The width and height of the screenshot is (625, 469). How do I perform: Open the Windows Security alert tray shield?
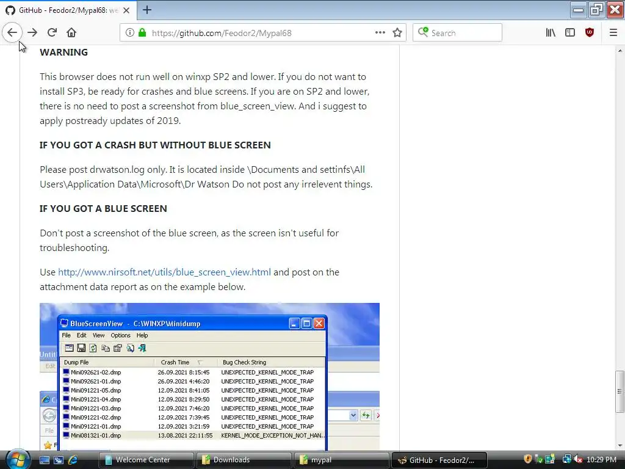click(528, 459)
